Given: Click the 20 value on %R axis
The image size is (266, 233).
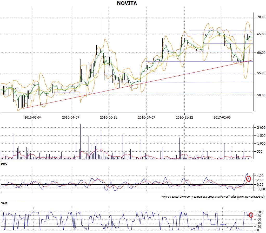Looking at the screenshot, I should [259, 227].
